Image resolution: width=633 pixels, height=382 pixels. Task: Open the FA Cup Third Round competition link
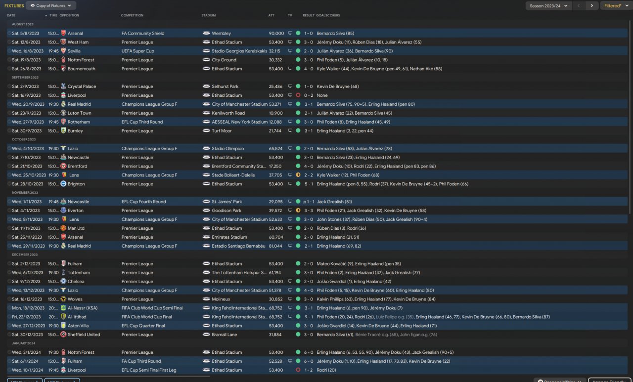tap(141, 361)
